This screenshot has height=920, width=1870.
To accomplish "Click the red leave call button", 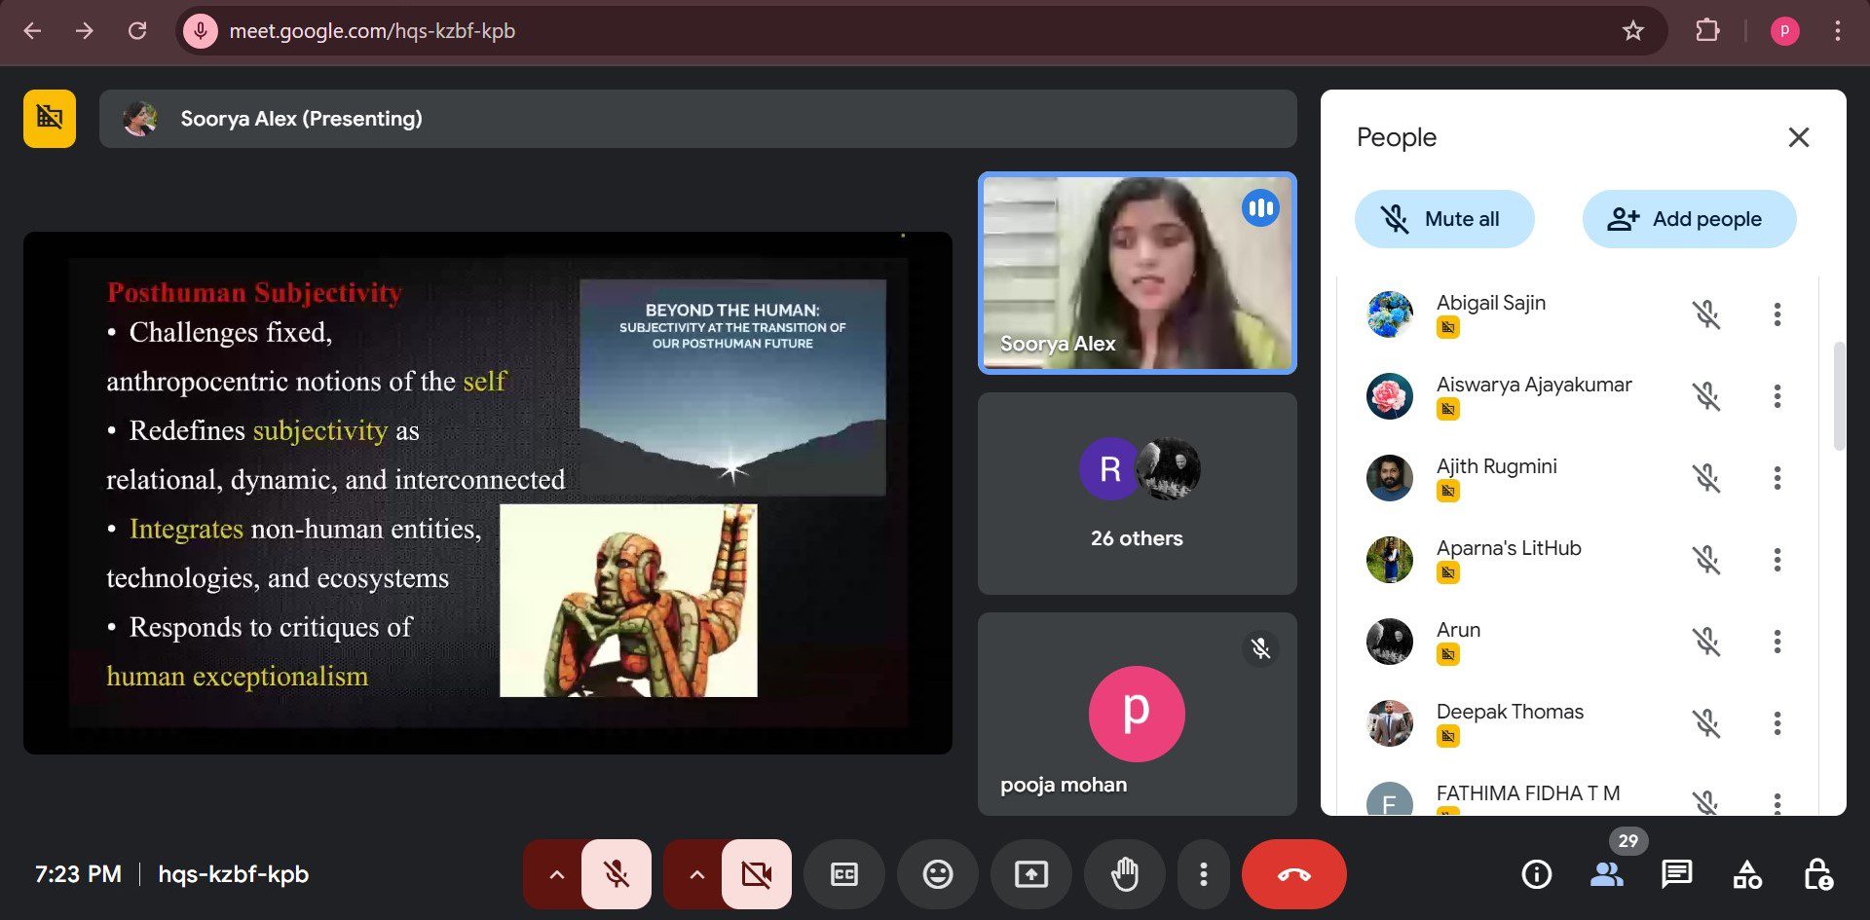I will tap(1293, 874).
